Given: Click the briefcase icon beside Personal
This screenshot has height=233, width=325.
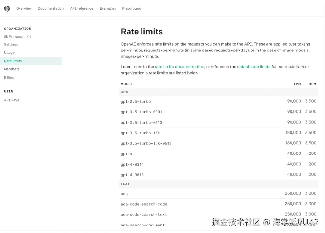Looking at the screenshot, I should 6,37.
